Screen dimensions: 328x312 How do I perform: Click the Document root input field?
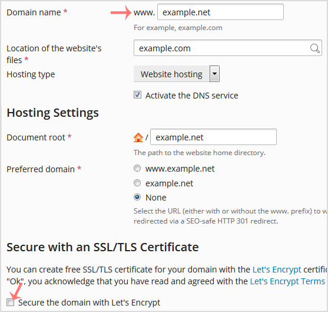point(213,137)
